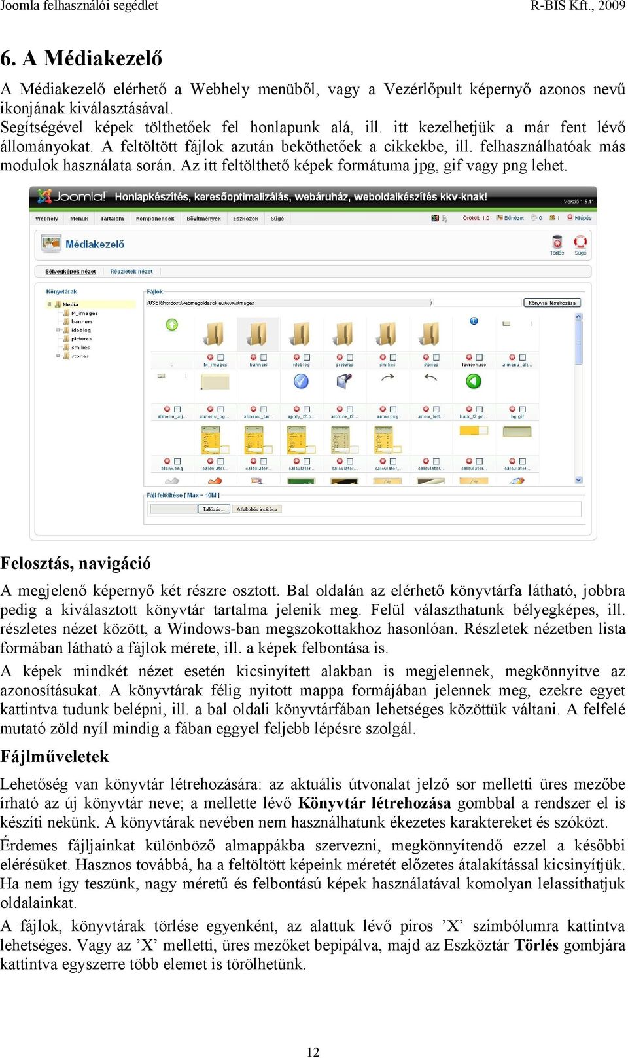
Task: Open the Komponensek menu
Action: point(155,218)
